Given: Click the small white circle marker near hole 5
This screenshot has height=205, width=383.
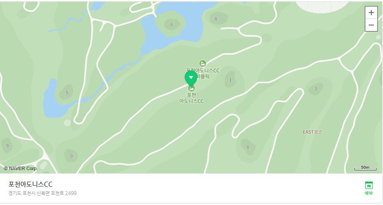Looking at the screenshot, I should [x=67, y=123].
